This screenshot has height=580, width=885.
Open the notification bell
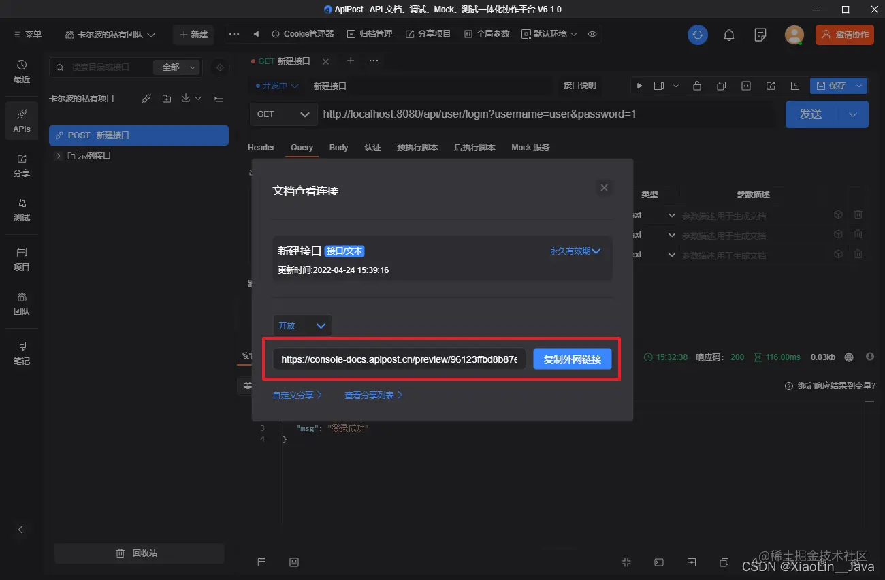pyautogui.click(x=729, y=35)
